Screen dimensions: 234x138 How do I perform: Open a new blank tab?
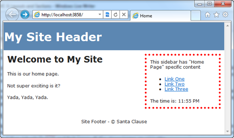point(196,15)
